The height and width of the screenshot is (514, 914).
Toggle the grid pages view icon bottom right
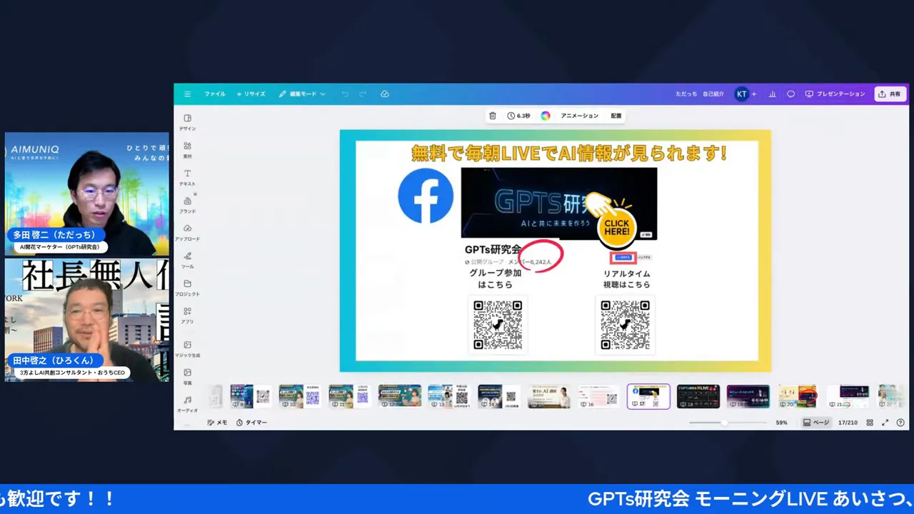[870, 422]
